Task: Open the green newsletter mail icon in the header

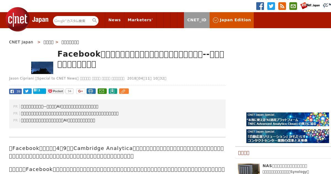Action: pyautogui.click(x=293, y=6)
